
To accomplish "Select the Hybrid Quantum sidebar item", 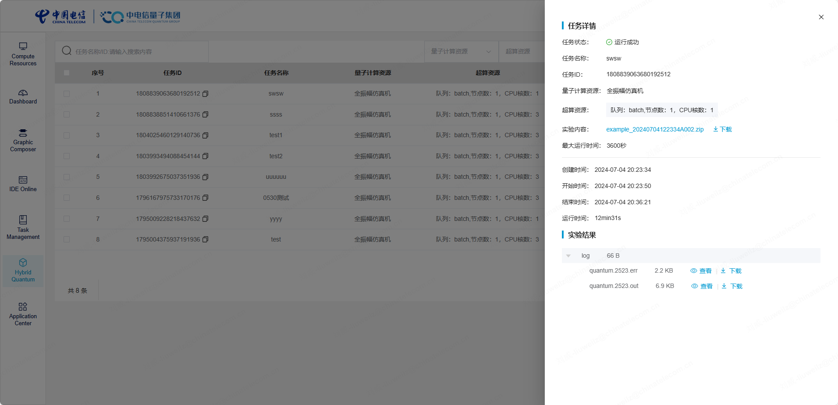I will 23,271.
